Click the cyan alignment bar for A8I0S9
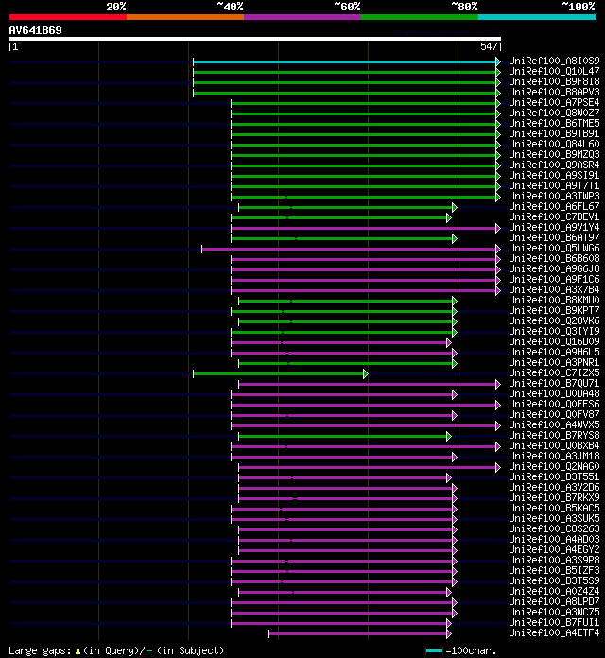This screenshot has height=658, width=605. pos(344,61)
